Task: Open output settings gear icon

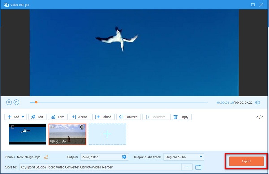Action: point(124,157)
